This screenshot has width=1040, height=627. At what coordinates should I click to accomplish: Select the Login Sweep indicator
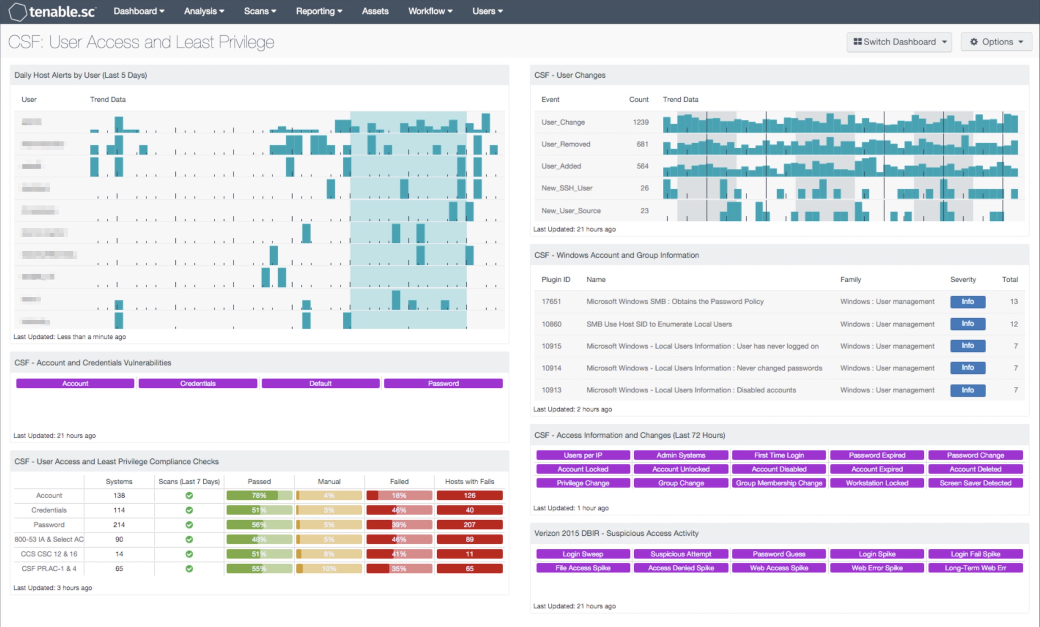[583, 554]
